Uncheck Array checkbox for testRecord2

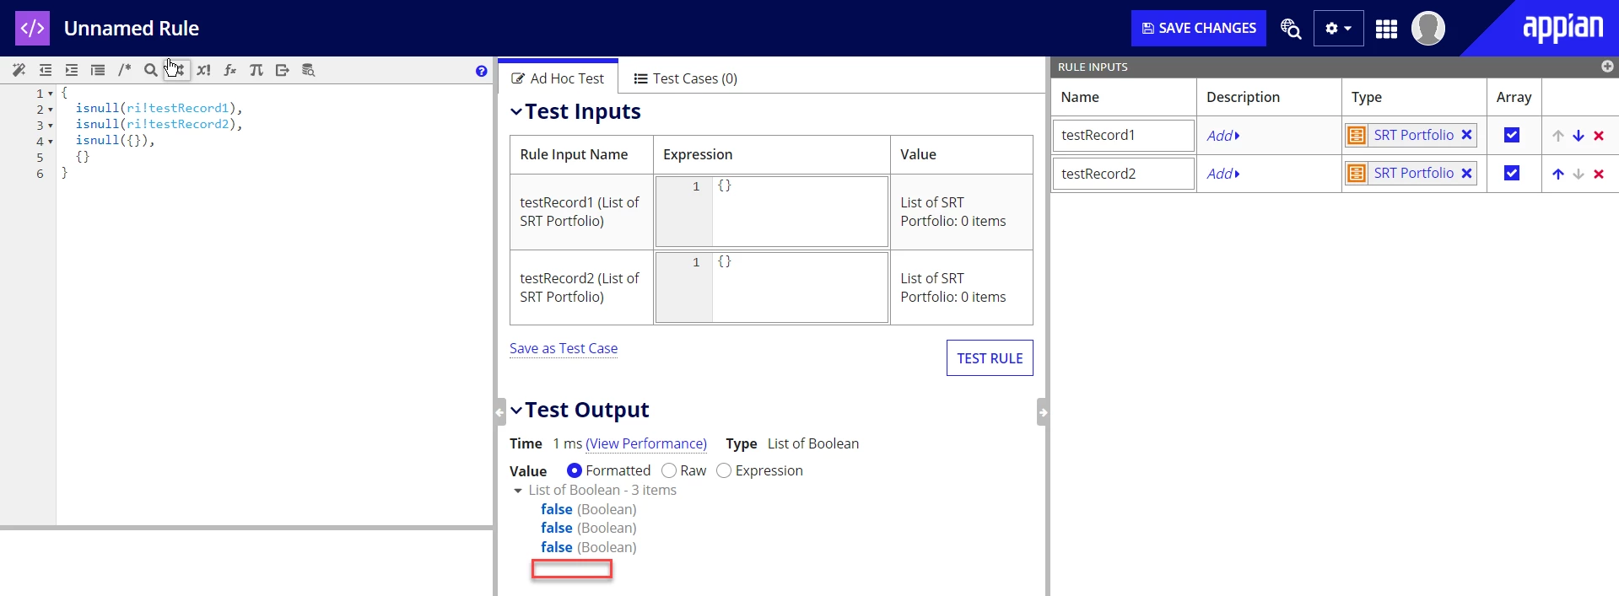(x=1512, y=173)
